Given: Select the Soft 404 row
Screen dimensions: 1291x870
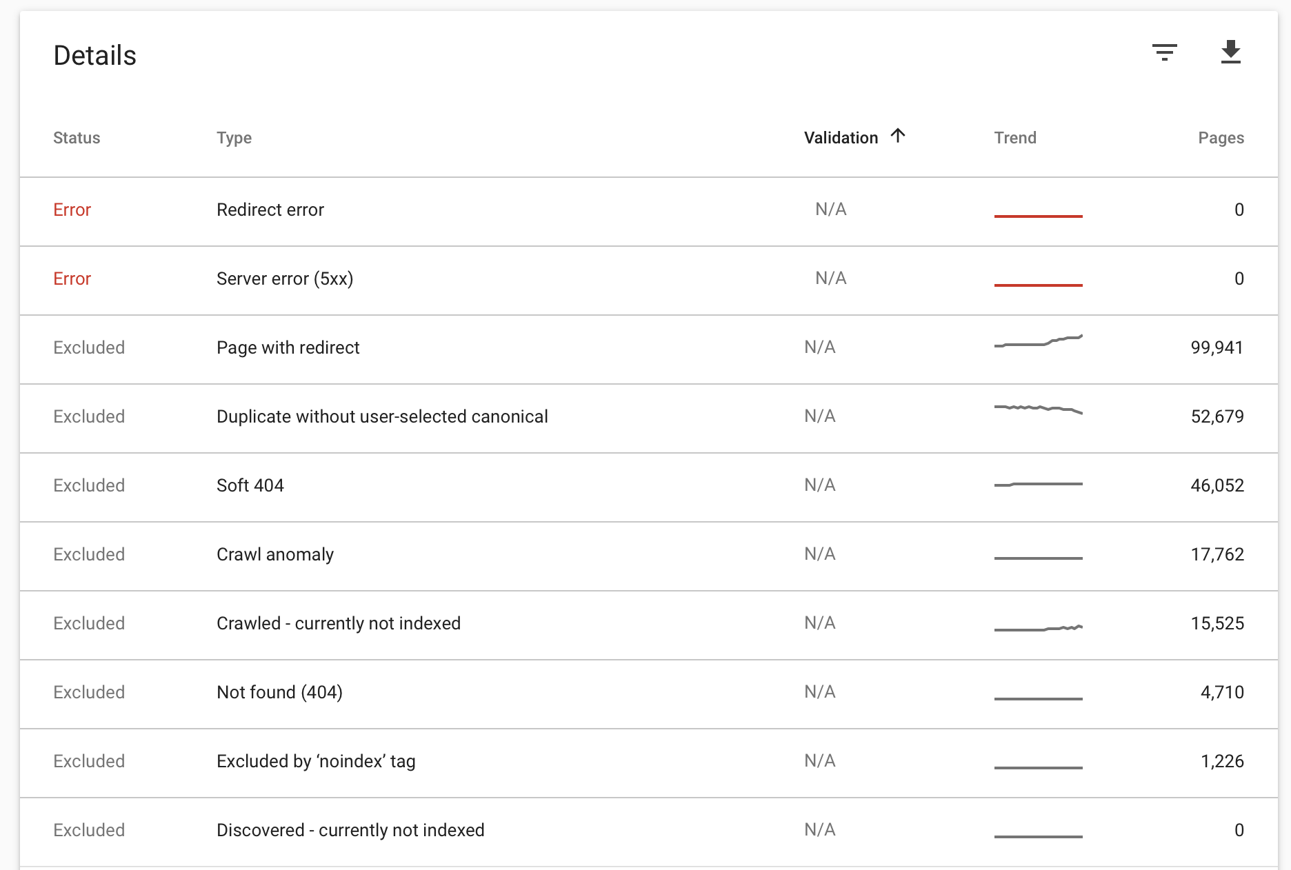Looking at the screenshot, I should coord(649,487).
